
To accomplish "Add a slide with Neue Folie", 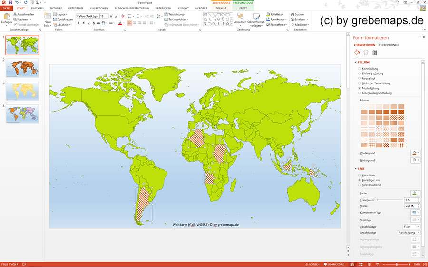I will coord(48,20).
